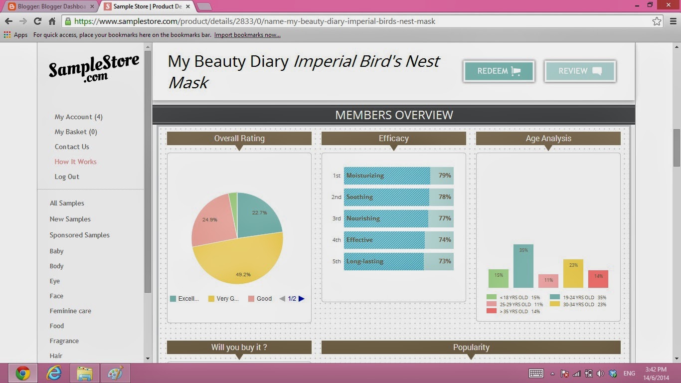Close the Sample Store tab

[187, 6]
